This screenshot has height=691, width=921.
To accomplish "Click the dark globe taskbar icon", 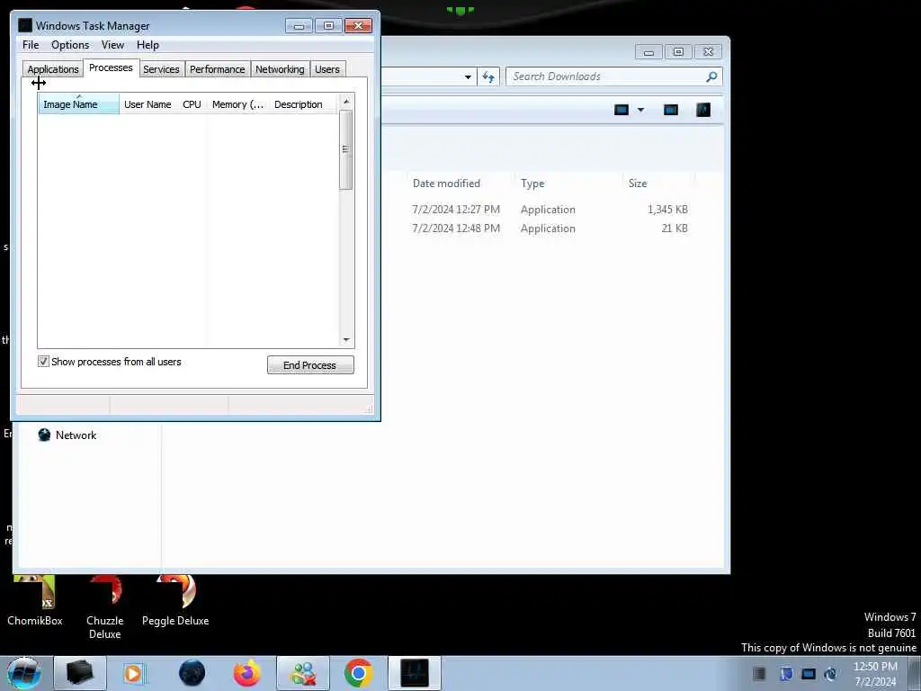I will tap(192, 673).
